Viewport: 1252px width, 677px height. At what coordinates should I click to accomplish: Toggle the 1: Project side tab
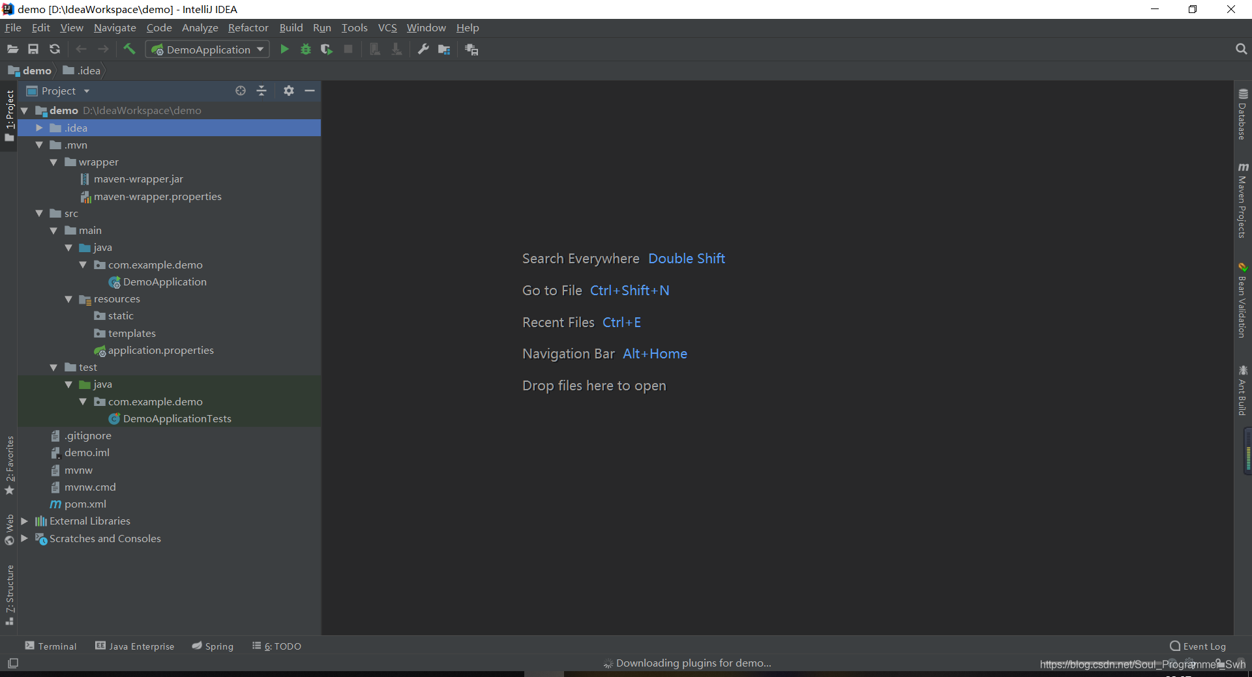coord(10,116)
